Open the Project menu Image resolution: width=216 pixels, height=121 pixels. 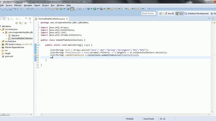coord(46,5)
